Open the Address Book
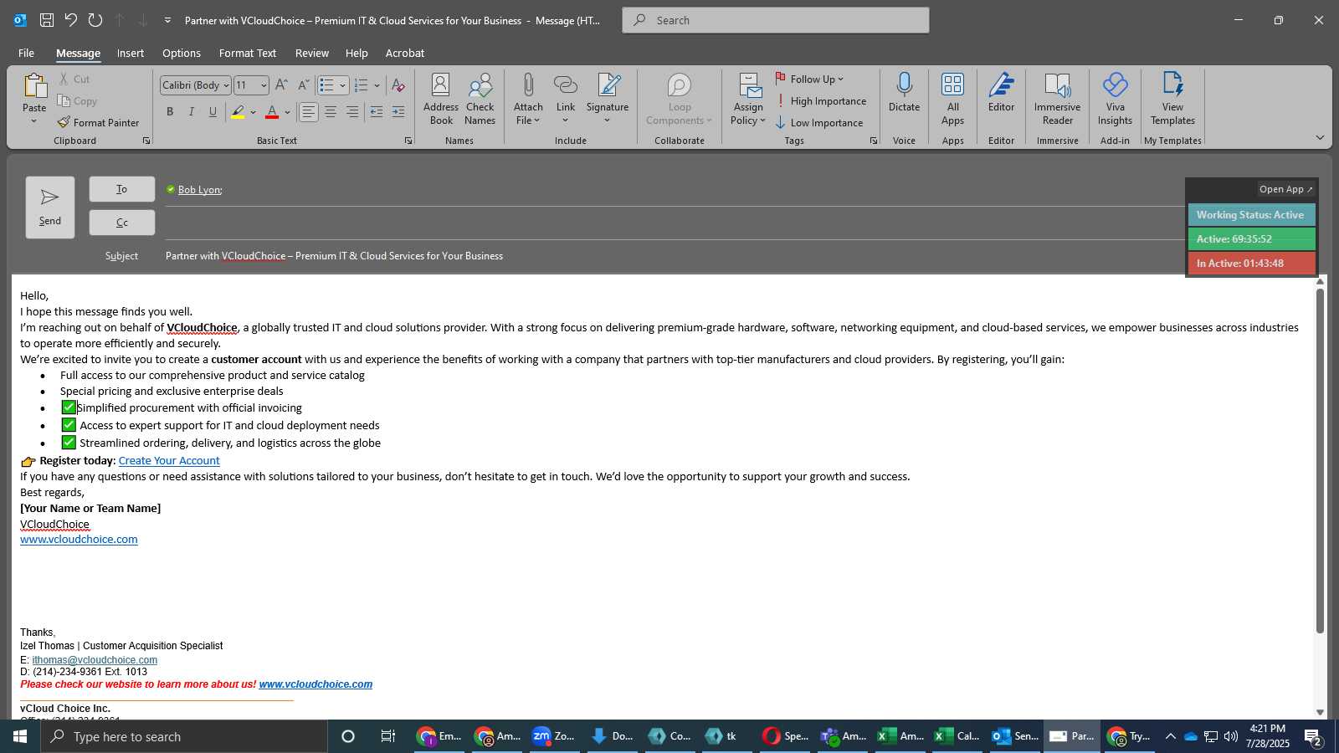Viewport: 1339px width, 753px height. 441,99
